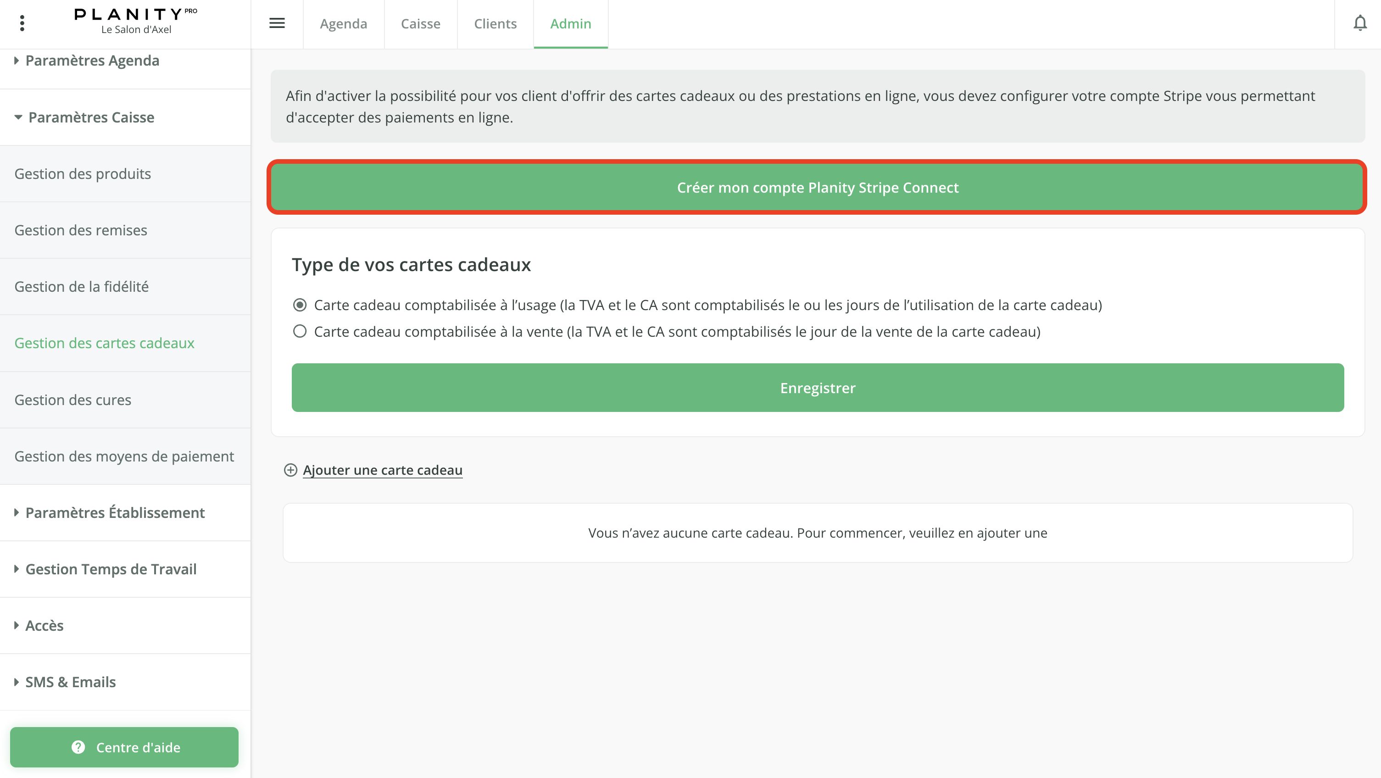This screenshot has width=1381, height=778.
Task: Select gift card accounted at usage option
Action: pyautogui.click(x=300, y=305)
